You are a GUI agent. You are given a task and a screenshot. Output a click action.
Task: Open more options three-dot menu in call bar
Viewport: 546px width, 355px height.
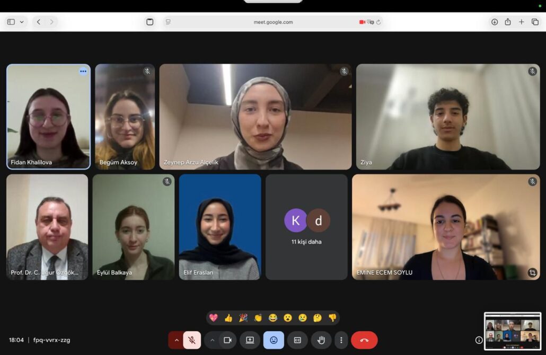(341, 340)
